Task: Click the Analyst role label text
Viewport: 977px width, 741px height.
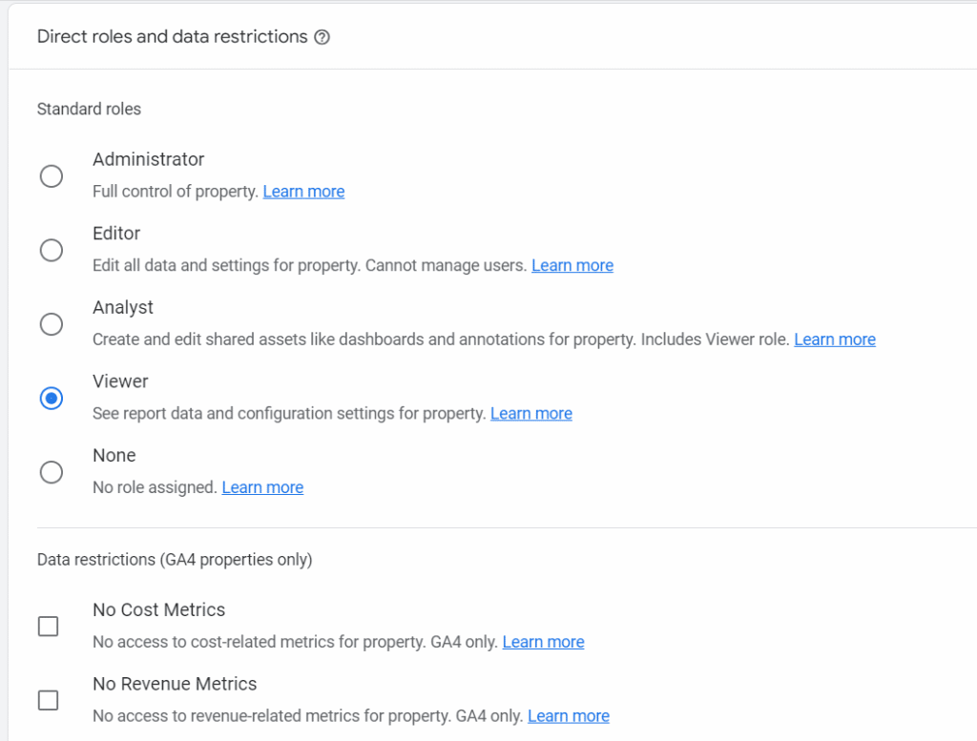Action: click(123, 307)
